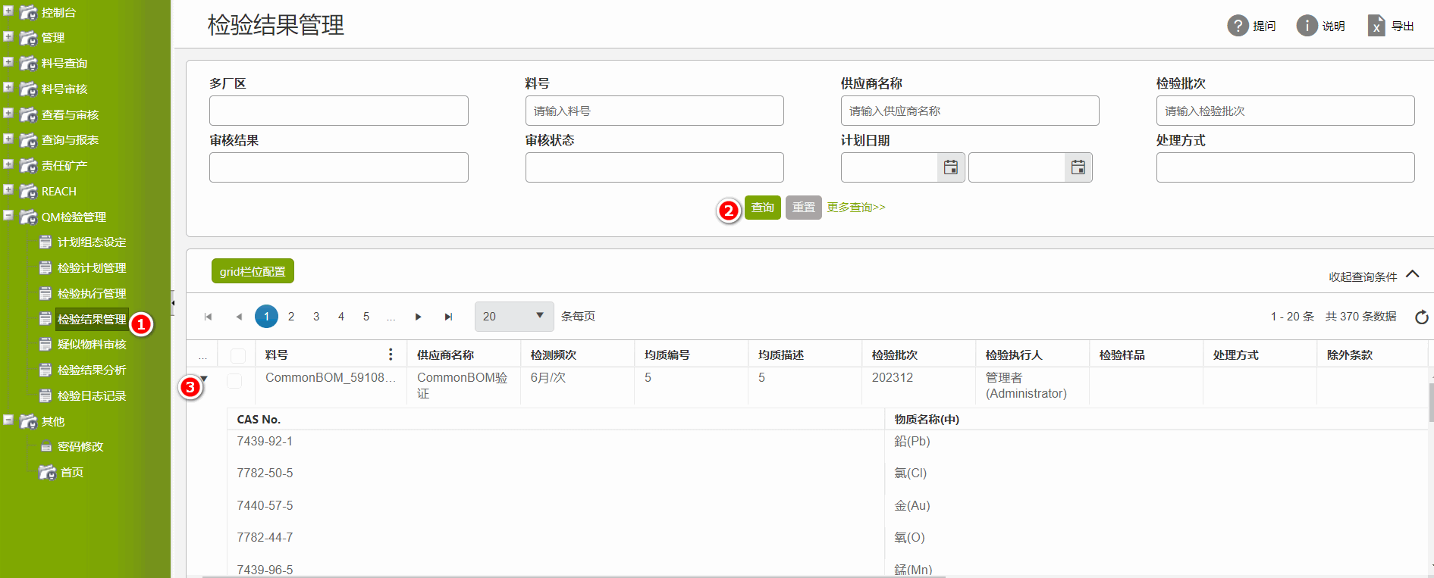Click the 密码修改 page icon

[45, 447]
